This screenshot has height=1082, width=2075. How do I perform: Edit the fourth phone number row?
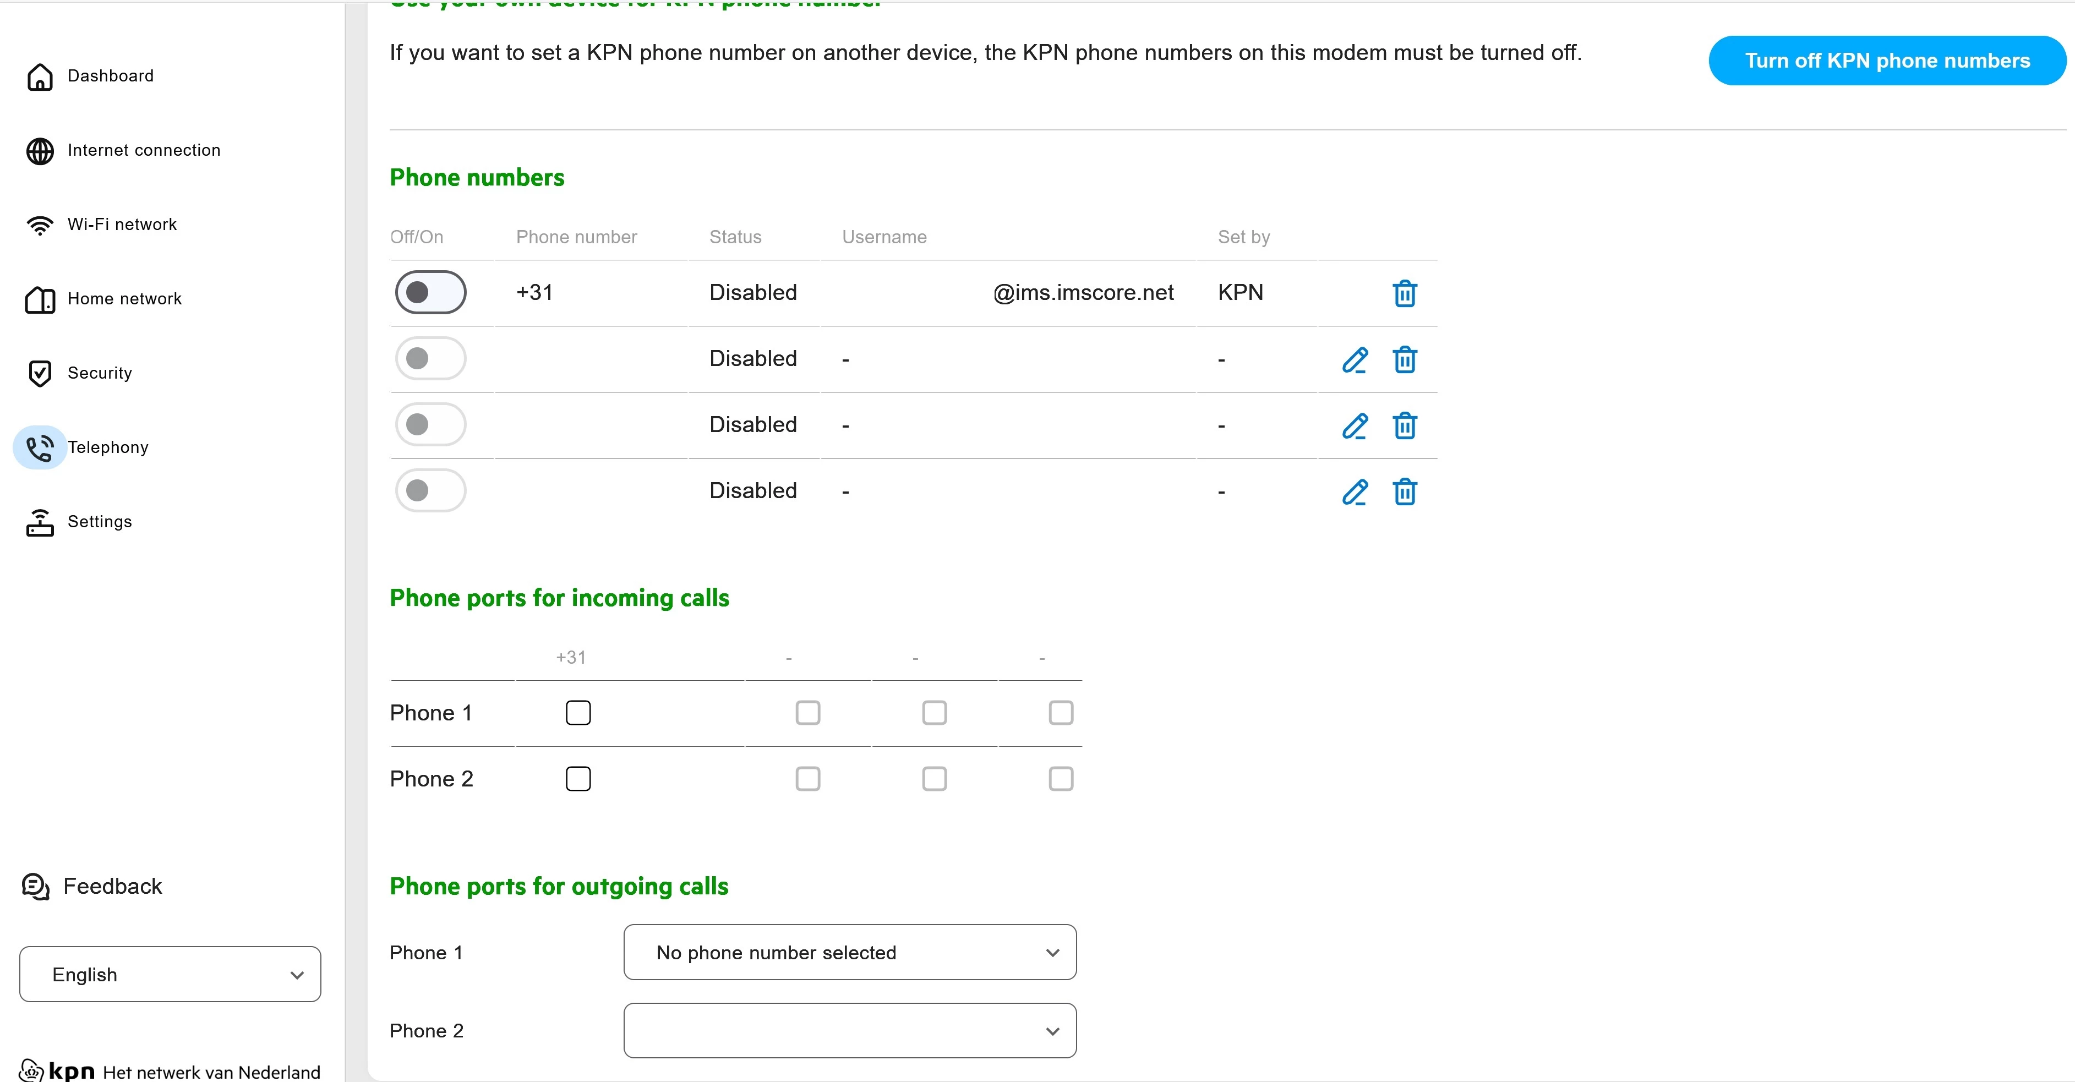coord(1354,491)
